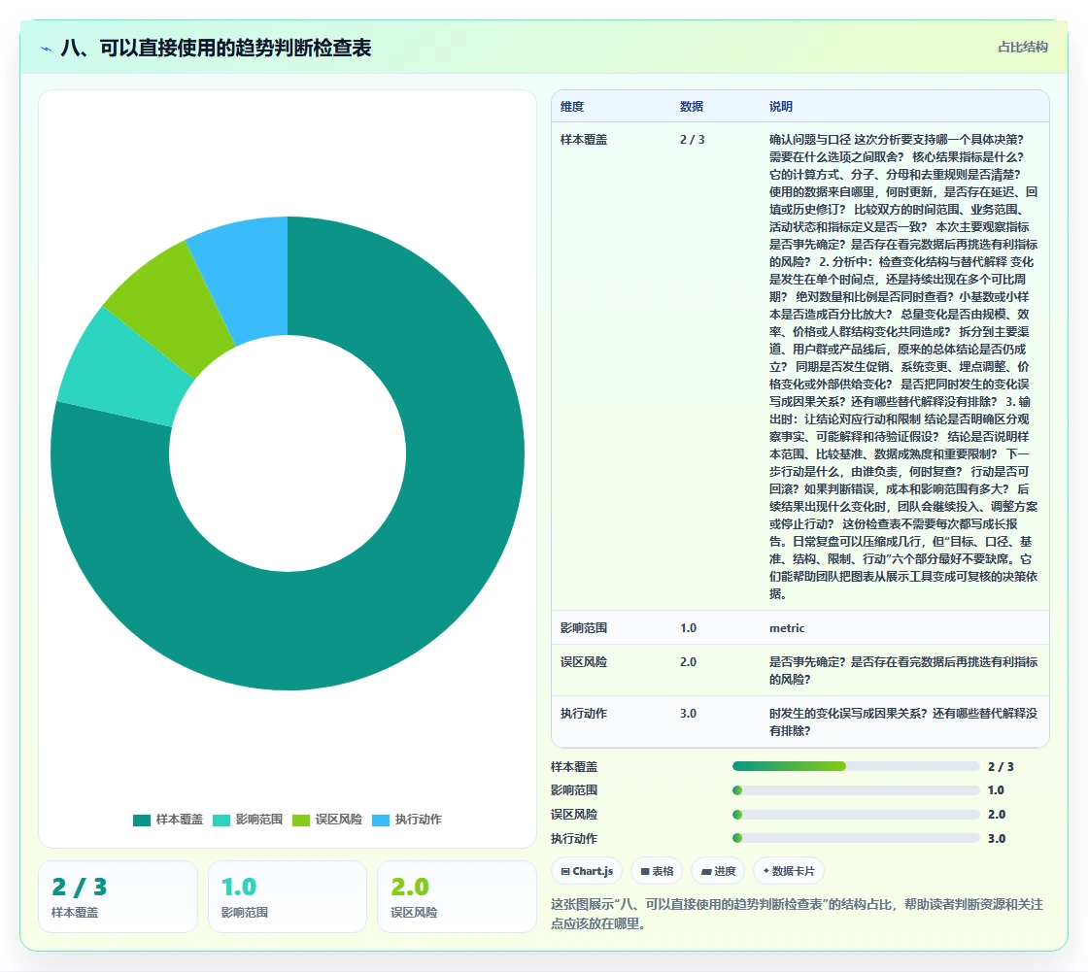Click the 影响范围 progress bar

(x=856, y=790)
